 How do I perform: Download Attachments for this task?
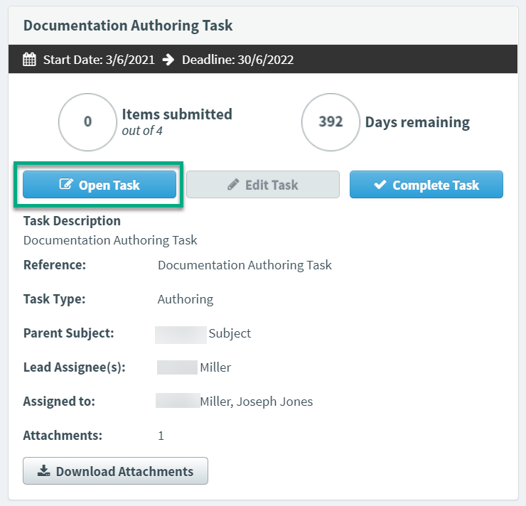[115, 471]
